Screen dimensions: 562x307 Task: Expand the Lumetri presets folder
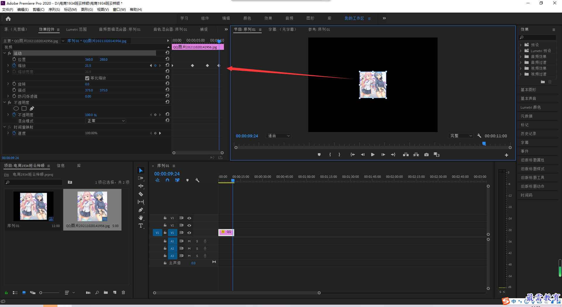click(x=521, y=51)
